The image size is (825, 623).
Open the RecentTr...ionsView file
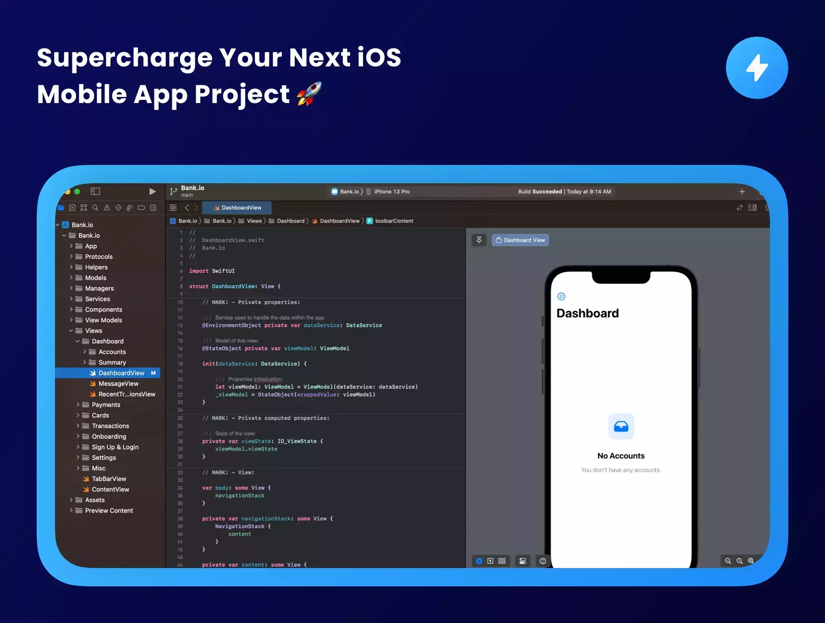tap(122, 394)
